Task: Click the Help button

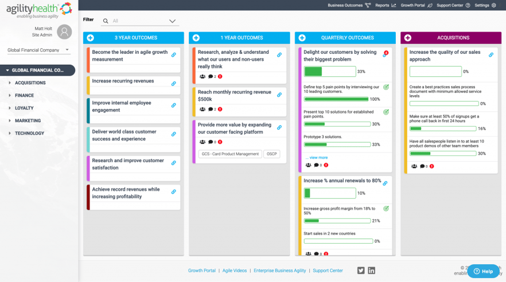Action: (483, 271)
